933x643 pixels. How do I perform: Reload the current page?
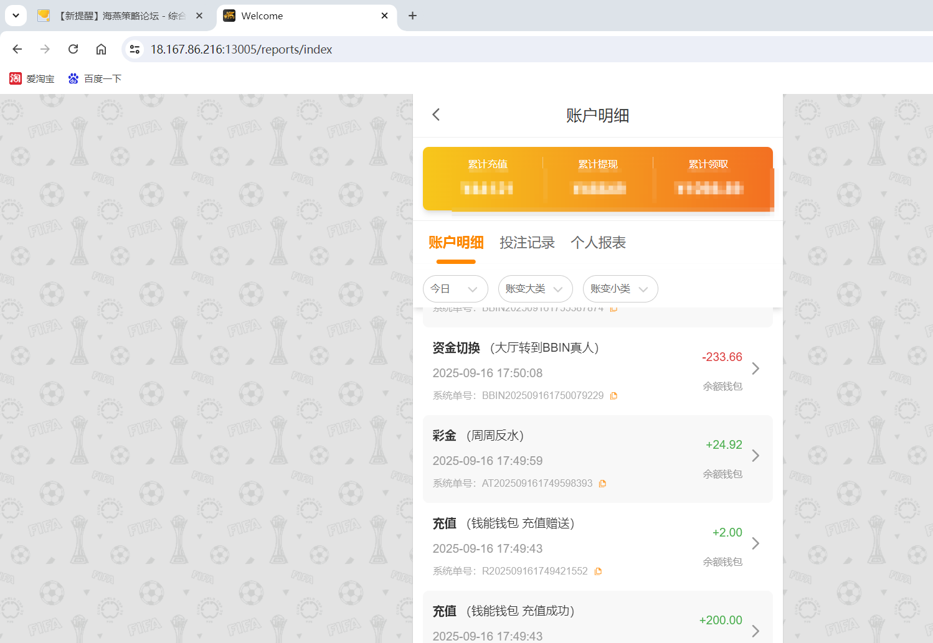pos(73,49)
